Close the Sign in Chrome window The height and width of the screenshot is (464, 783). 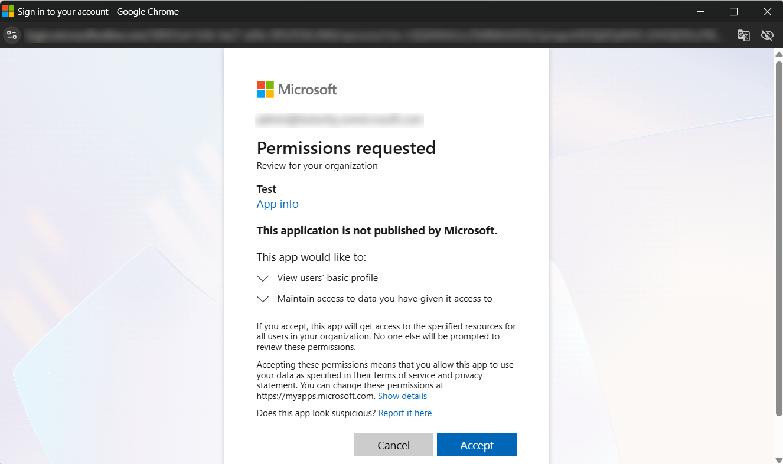[x=767, y=11]
